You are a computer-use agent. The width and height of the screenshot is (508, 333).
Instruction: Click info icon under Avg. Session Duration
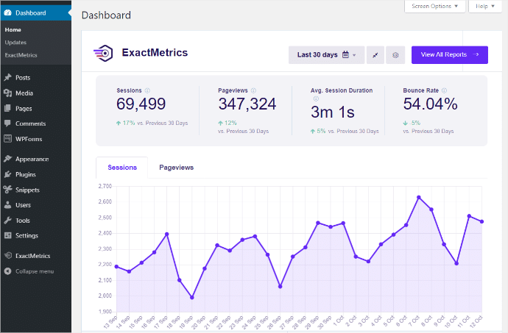point(316,99)
